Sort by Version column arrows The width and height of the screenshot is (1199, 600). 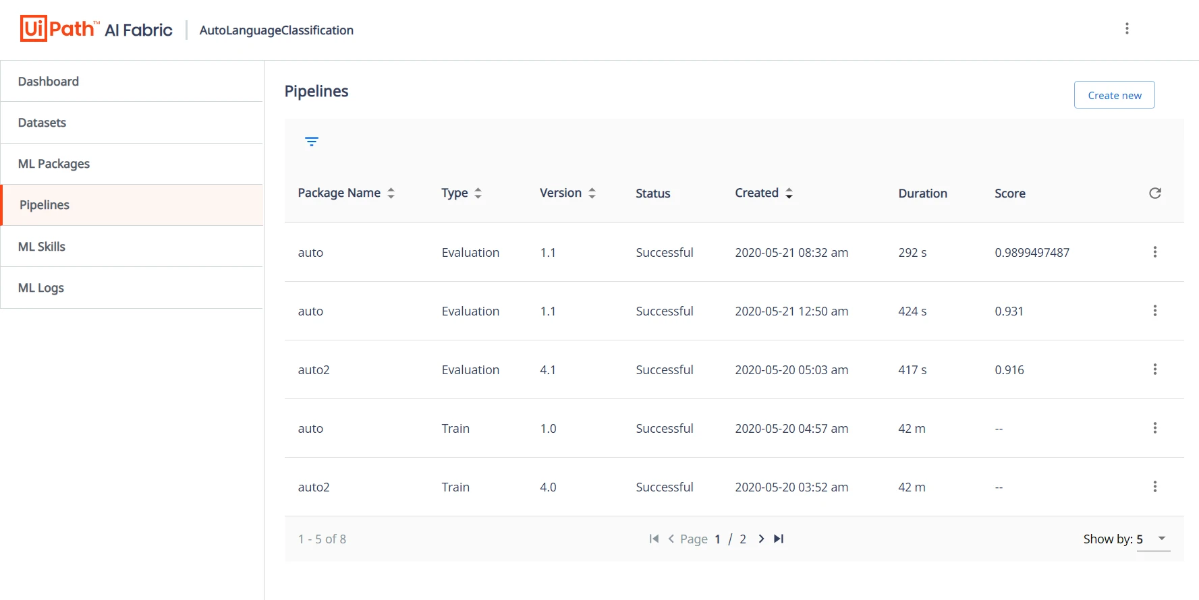[592, 193]
